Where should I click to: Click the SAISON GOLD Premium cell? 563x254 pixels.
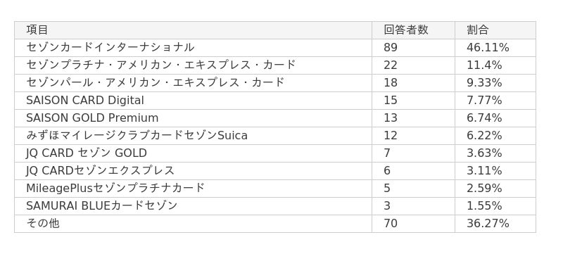[193, 118]
